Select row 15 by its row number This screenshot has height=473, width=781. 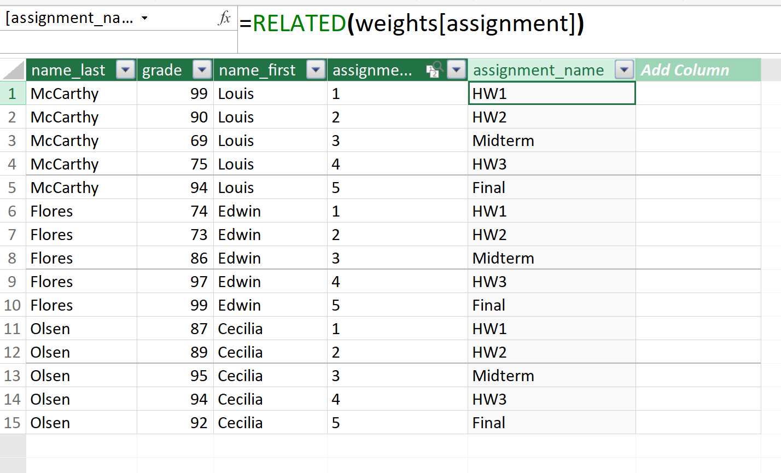tap(12, 423)
